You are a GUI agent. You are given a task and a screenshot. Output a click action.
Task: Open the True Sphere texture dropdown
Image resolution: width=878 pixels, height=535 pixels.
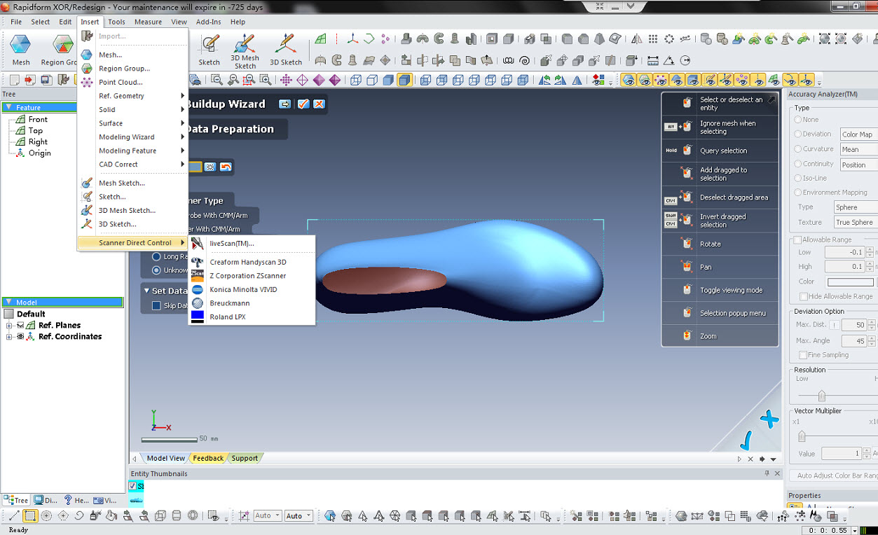coord(855,223)
